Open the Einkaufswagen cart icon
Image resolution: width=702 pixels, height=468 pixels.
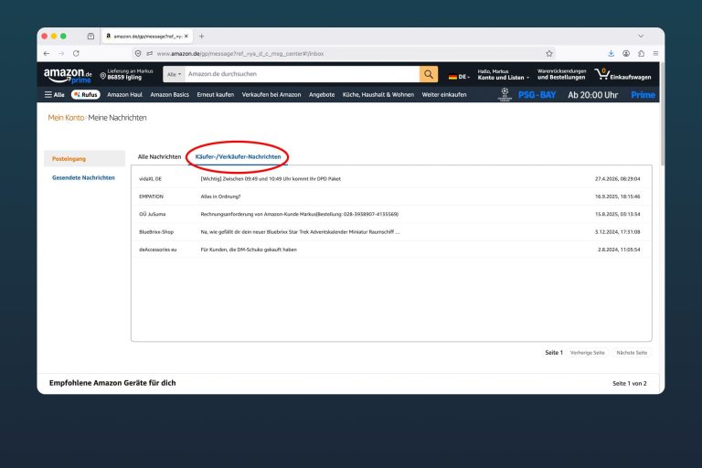[x=622, y=74]
